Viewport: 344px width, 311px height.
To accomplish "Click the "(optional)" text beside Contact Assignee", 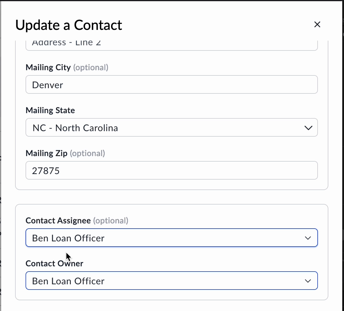I will [111, 220].
